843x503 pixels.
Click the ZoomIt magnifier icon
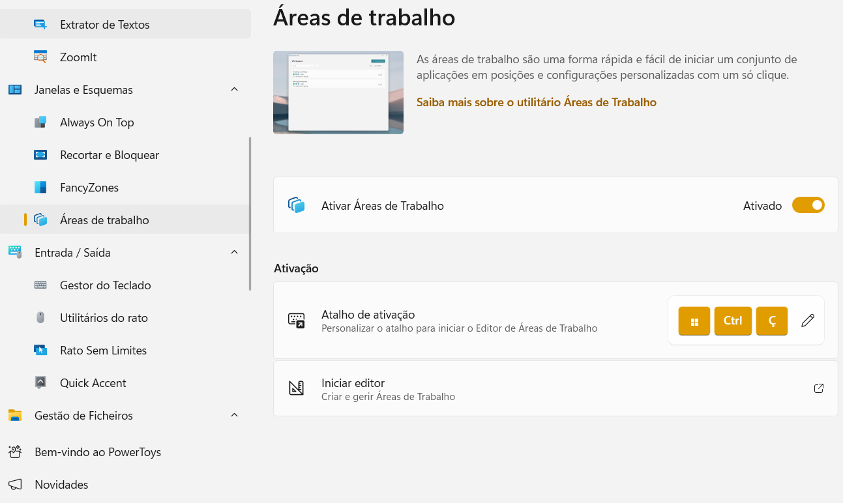pyautogui.click(x=40, y=57)
